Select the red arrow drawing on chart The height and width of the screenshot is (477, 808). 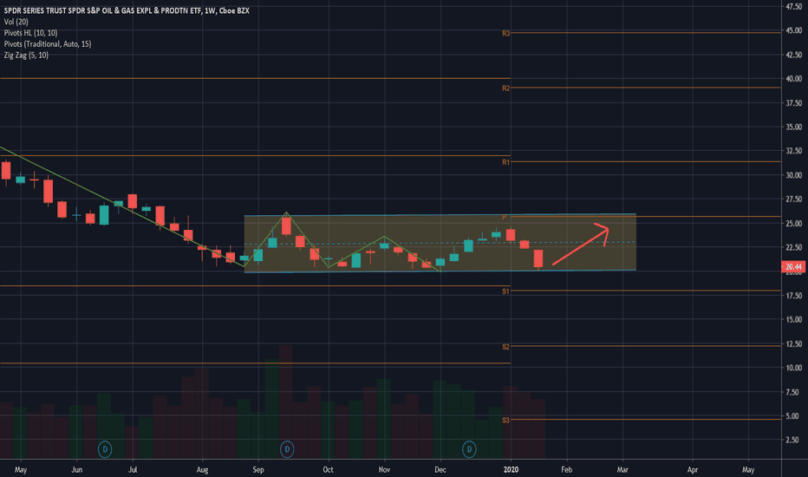coord(581,244)
